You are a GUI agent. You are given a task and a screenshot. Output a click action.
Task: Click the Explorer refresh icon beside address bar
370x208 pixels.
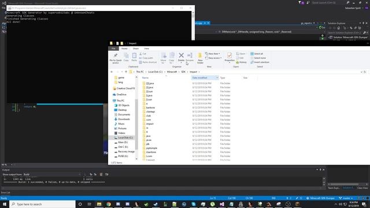pyautogui.click(x=365, y=72)
